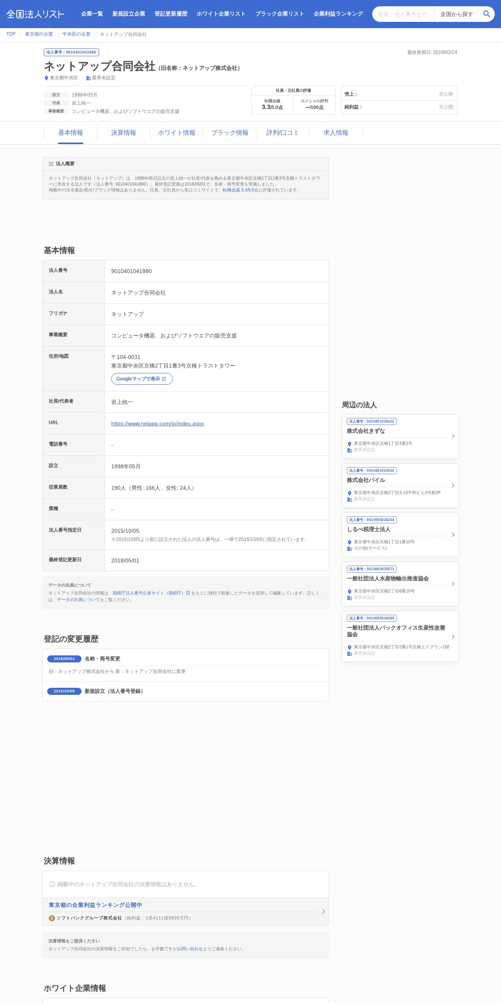Open ホワイト企業リスト in top navigation
Image resolution: width=501 pixels, height=1003 pixels.
point(221,14)
